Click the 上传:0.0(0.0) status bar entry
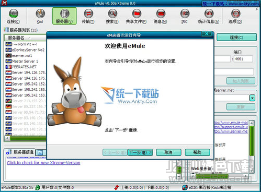This screenshot has width=261, height=193. 132,187
